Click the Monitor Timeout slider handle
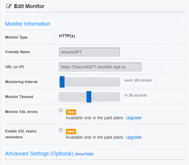The image size is (189, 165). [x=89, y=97]
